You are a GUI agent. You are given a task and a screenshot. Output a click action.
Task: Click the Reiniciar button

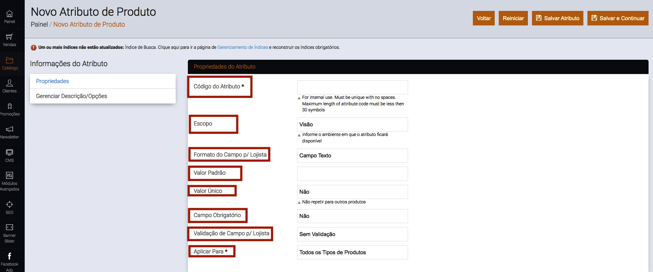tap(513, 18)
